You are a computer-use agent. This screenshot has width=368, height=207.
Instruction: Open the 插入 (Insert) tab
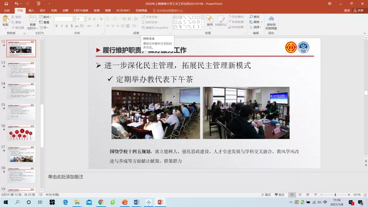[x=31, y=11]
